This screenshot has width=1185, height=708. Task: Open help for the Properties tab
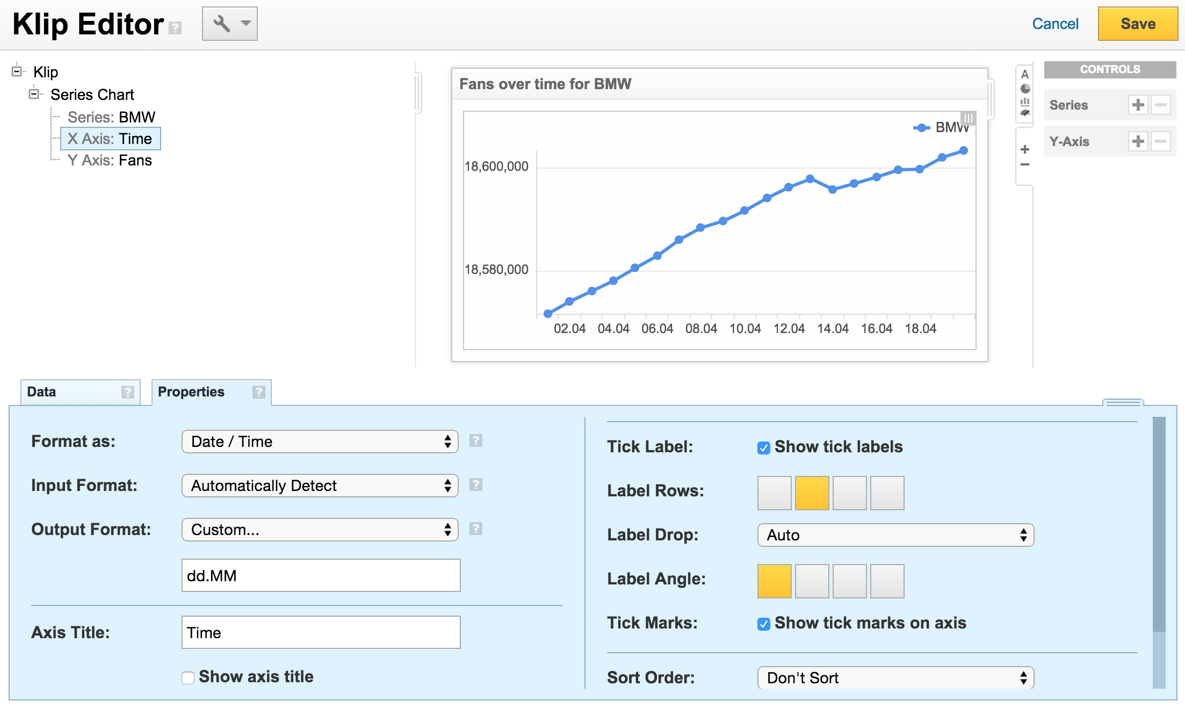(258, 392)
